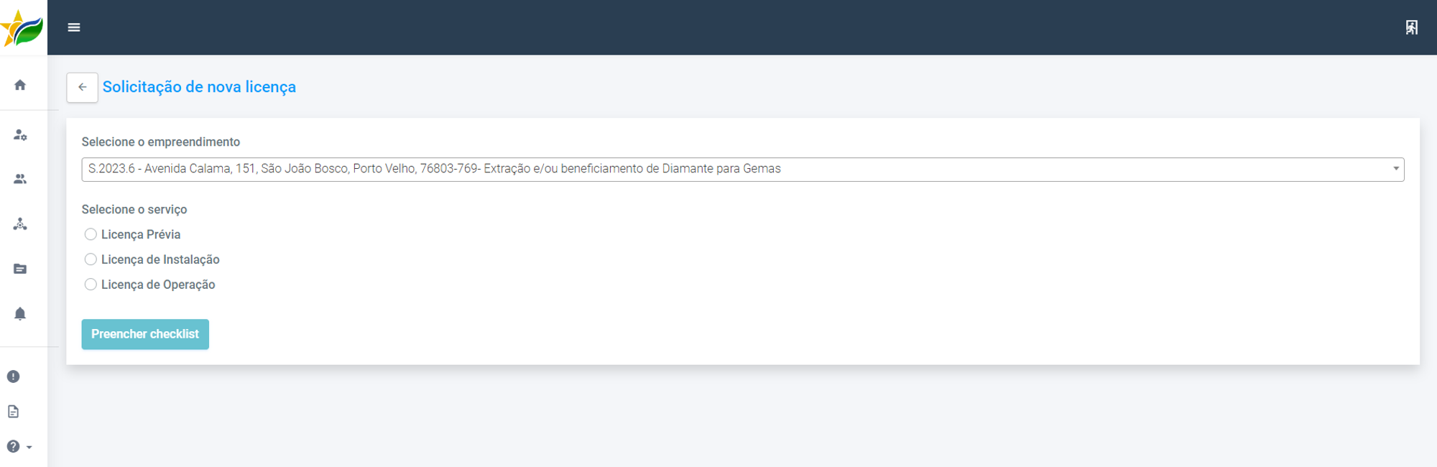Open the organization hierarchy icon in the sidebar
The width and height of the screenshot is (1437, 467).
point(20,224)
